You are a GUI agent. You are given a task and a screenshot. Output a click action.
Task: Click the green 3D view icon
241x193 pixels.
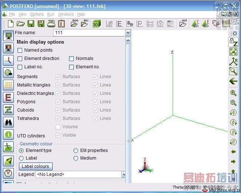(96, 24)
